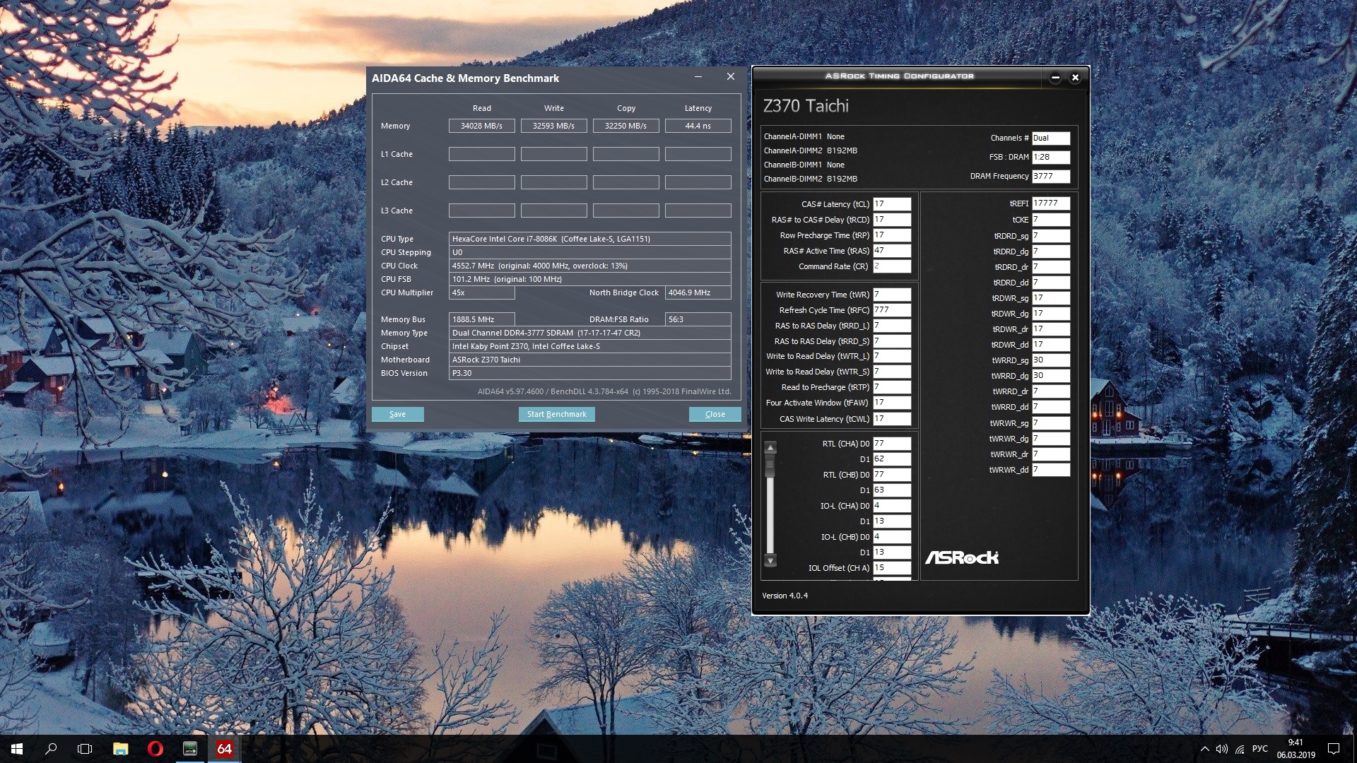The height and width of the screenshot is (763, 1357).
Task: Click the CAS# Latency (tCL) value field
Action: click(x=891, y=204)
